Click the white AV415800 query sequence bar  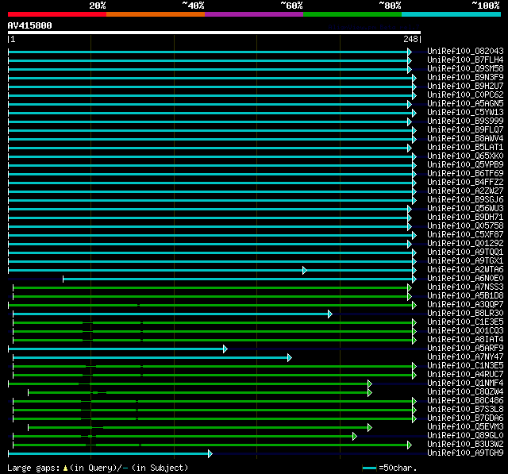[x=214, y=33]
